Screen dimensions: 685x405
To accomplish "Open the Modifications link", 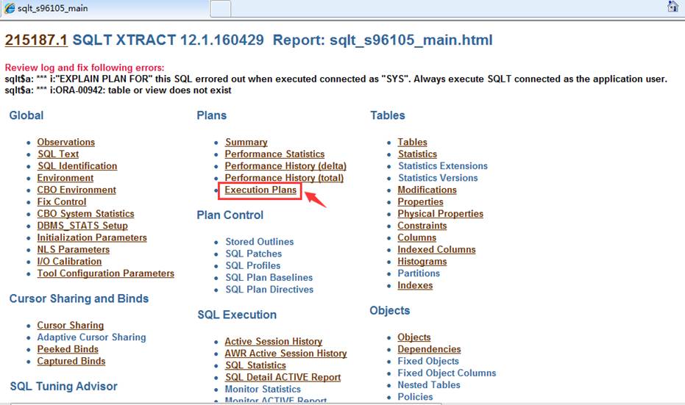I will pos(427,190).
